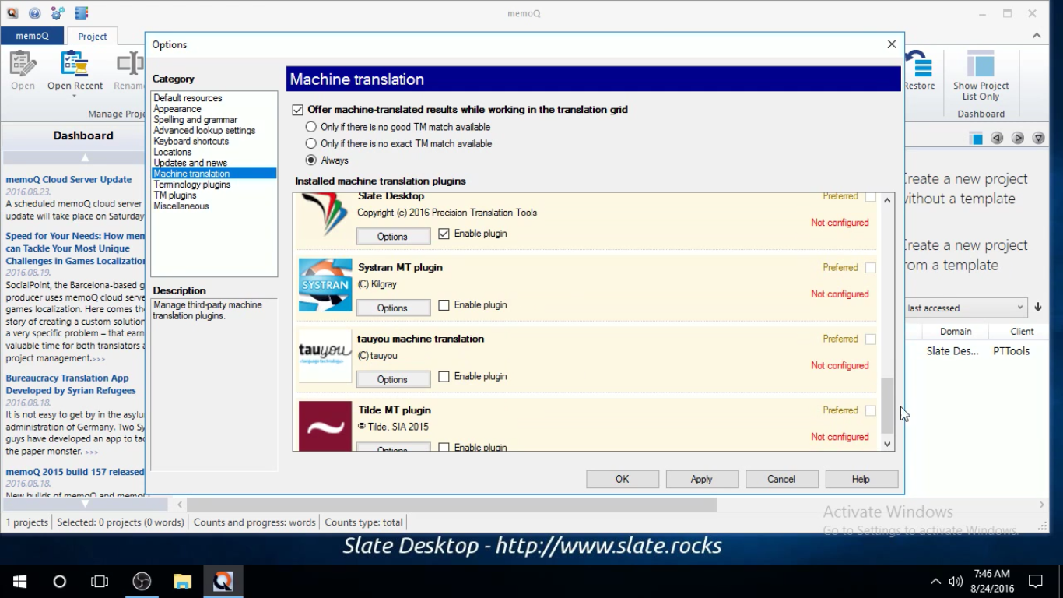The image size is (1063, 598).
Task: Click the Slate Desktop plugin logo
Action: (x=325, y=216)
